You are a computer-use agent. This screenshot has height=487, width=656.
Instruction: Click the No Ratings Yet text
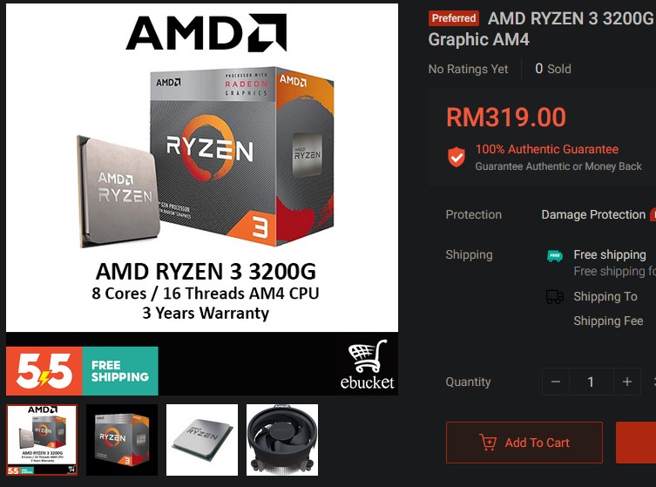(x=468, y=69)
